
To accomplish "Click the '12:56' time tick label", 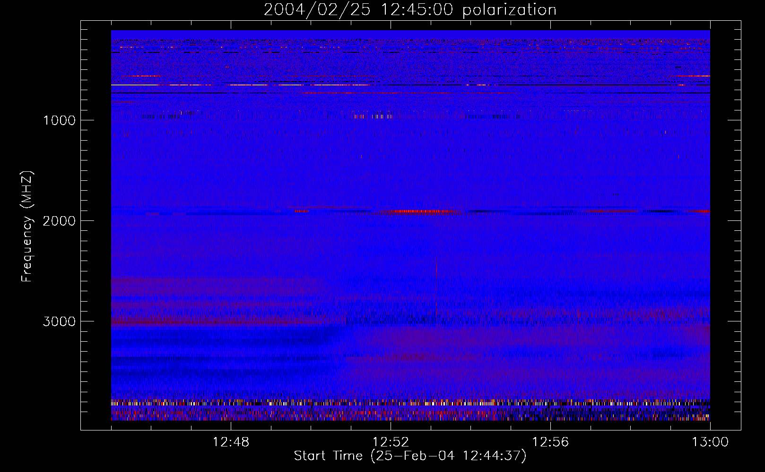I will click(550, 442).
